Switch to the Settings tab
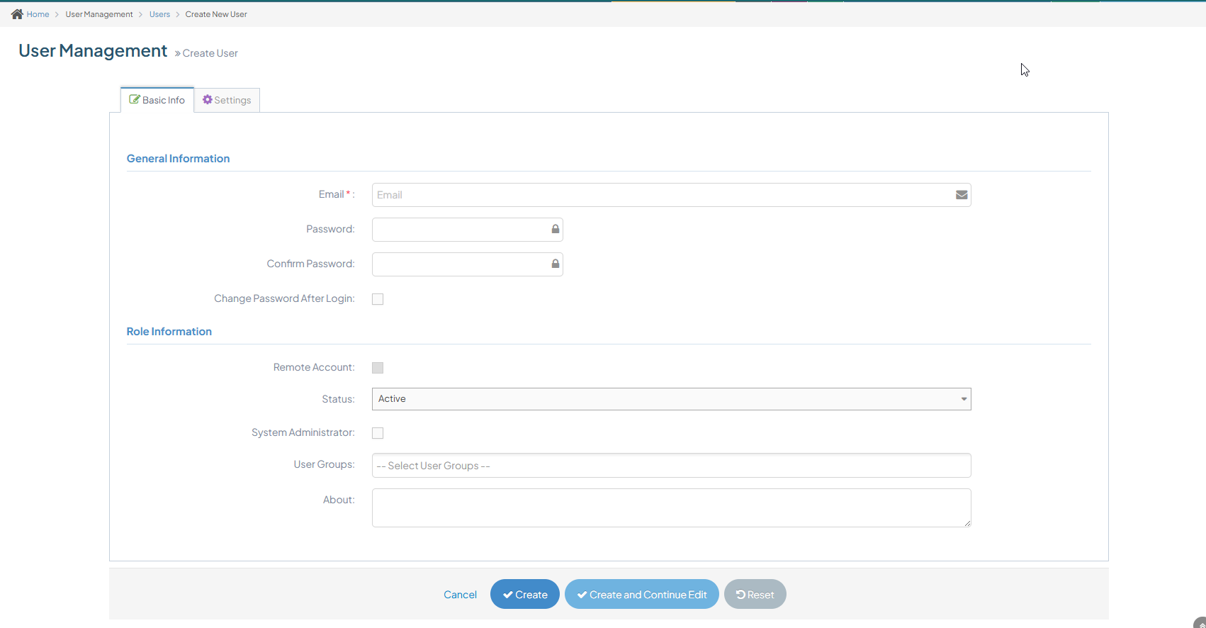 click(x=227, y=100)
